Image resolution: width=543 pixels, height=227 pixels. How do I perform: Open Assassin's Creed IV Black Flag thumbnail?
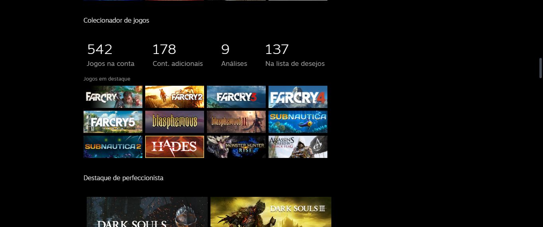click(x=298, y=147)
